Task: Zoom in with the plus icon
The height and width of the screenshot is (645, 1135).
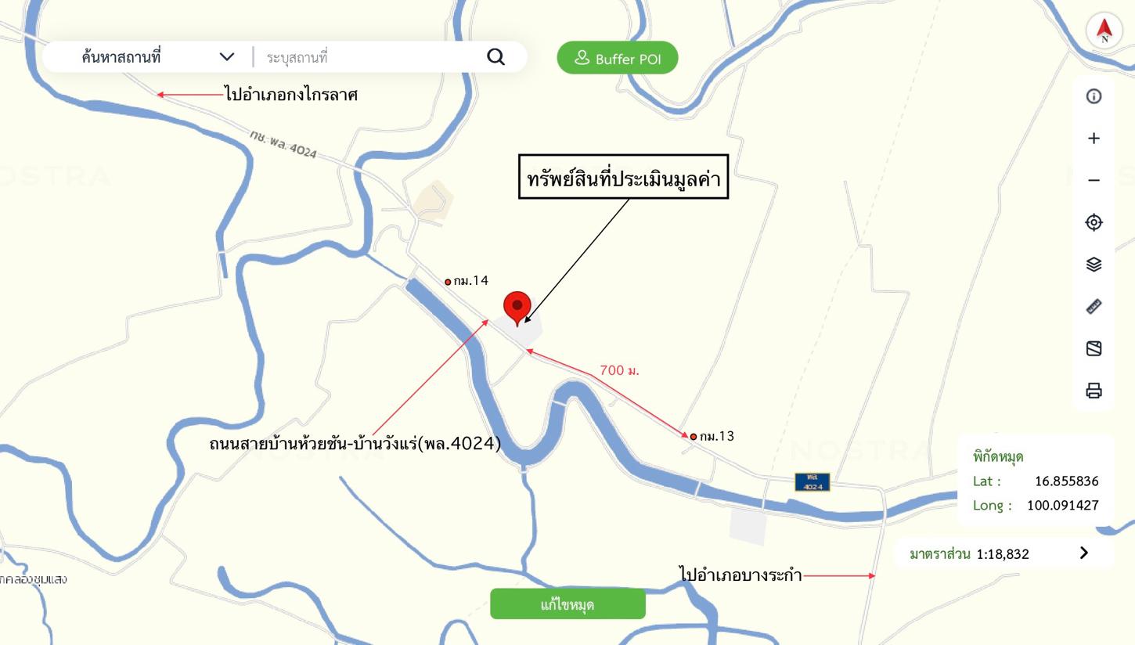Action: coord(1094,139)
